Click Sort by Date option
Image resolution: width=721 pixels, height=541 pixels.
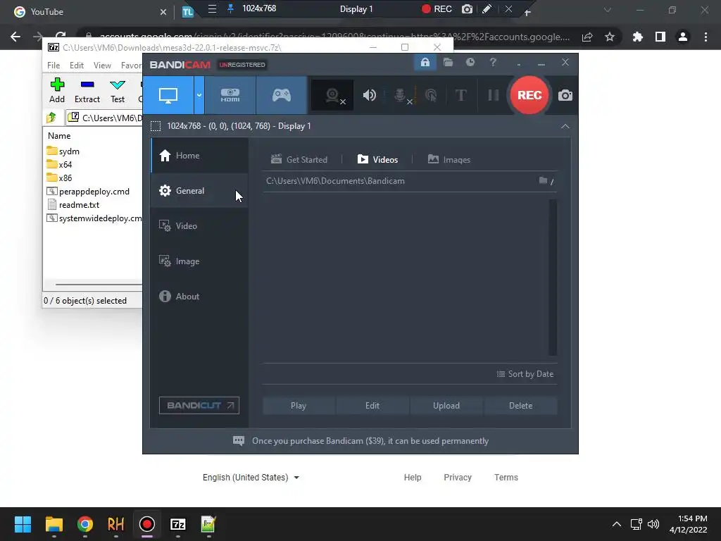tap(525, 374)
